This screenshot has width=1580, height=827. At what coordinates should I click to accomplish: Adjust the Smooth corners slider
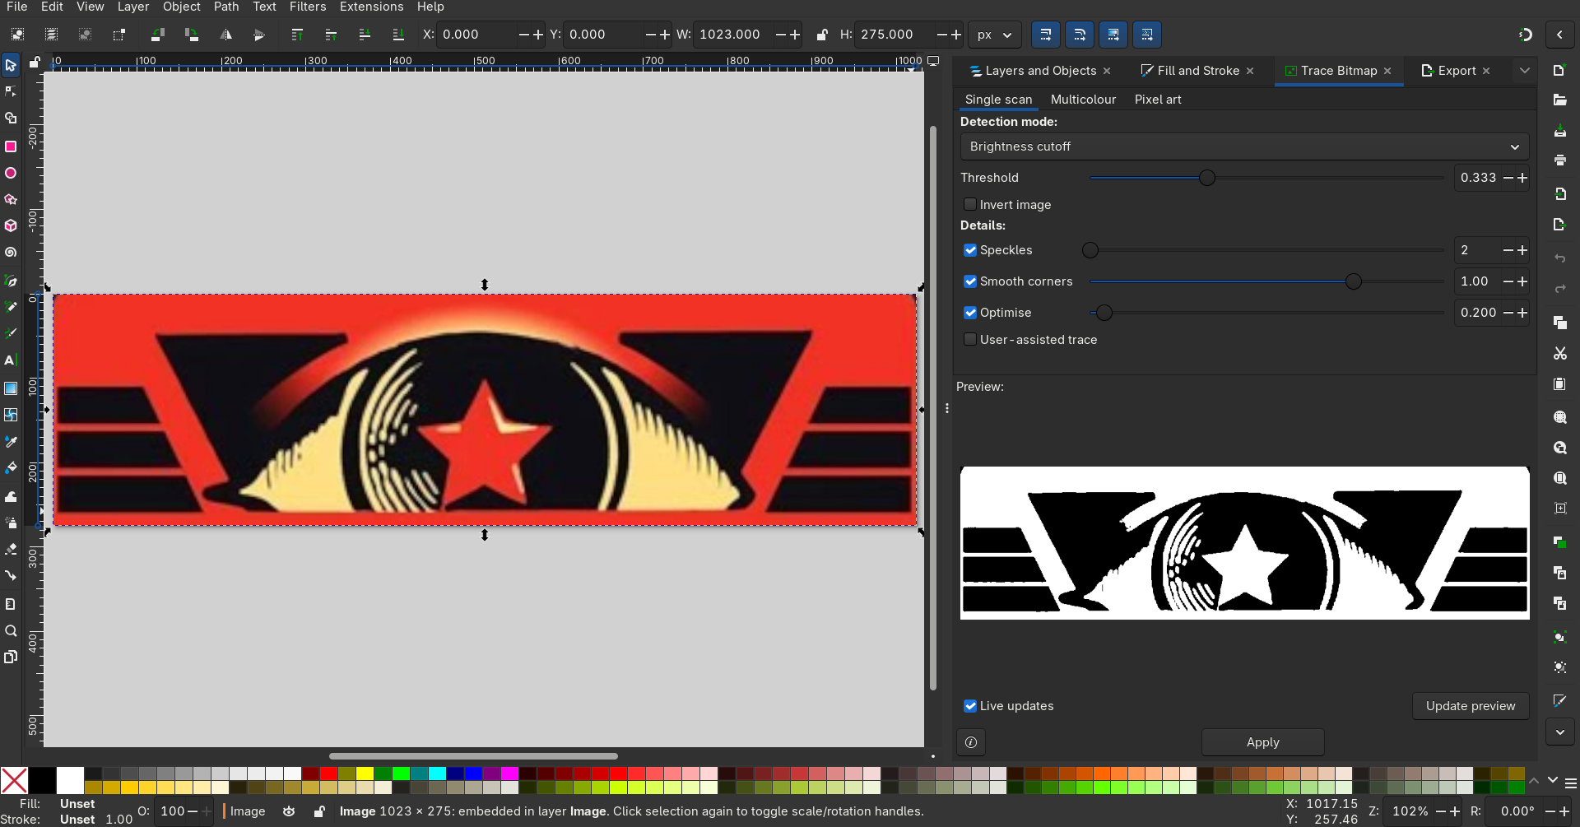[1266, 281]
